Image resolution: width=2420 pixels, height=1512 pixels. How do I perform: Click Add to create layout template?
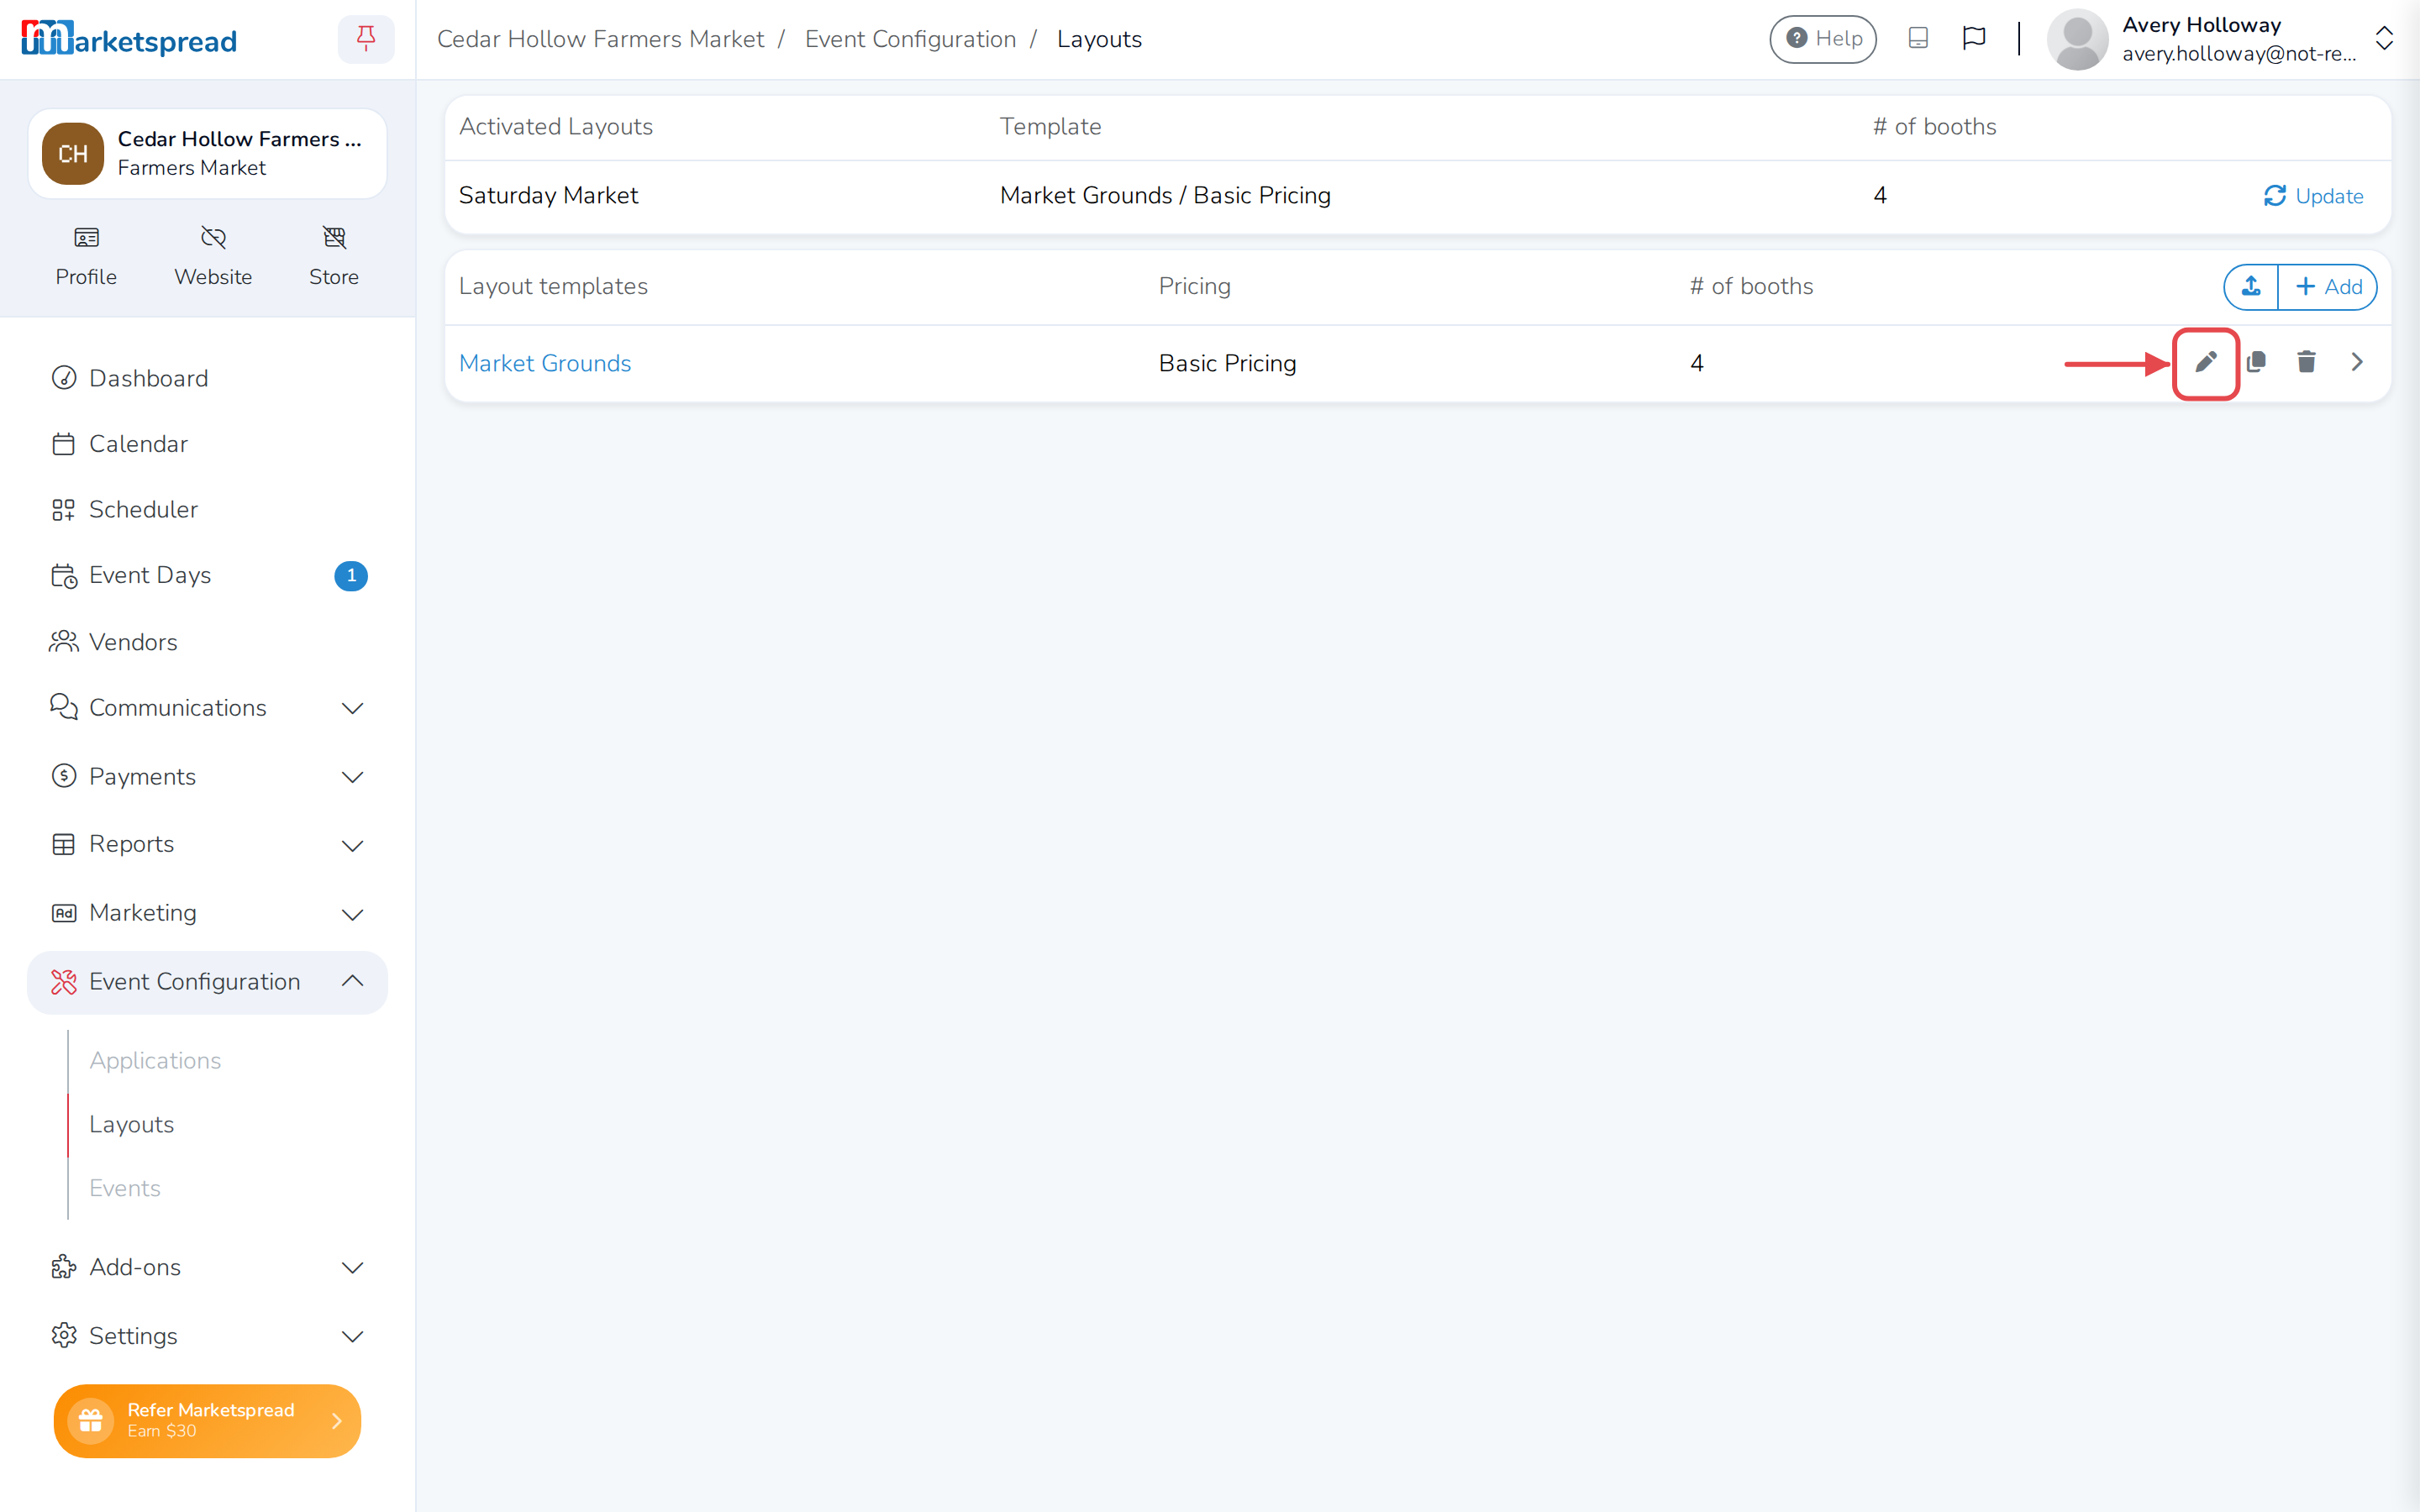pos(2328,287)
